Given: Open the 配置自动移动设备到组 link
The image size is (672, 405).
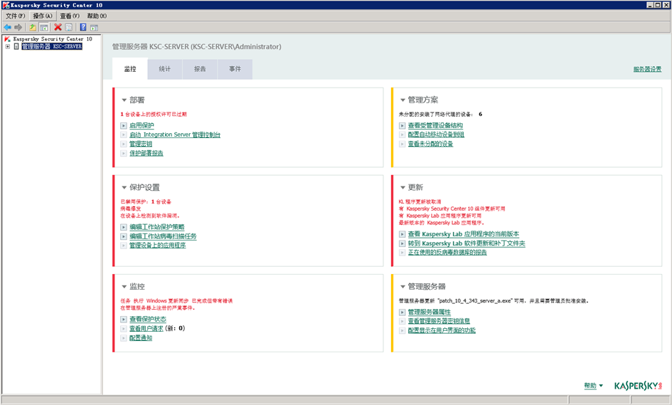Looking at the screenshot, I should click(x=436, y=135).
